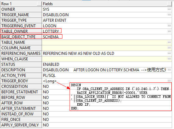This screenshot has height=129, width=174.
Task: Select the CROSSEDITION row label
Action: (21, 87)
